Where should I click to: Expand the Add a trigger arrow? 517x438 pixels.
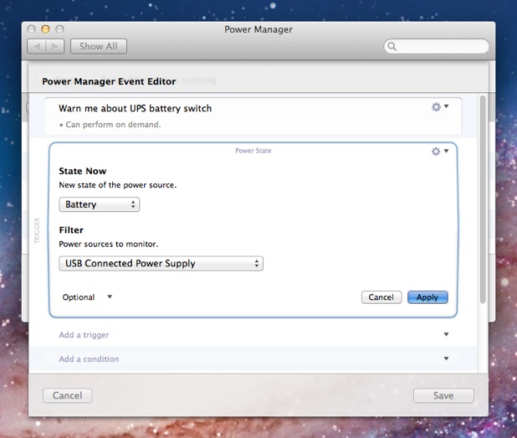point(446,334)
